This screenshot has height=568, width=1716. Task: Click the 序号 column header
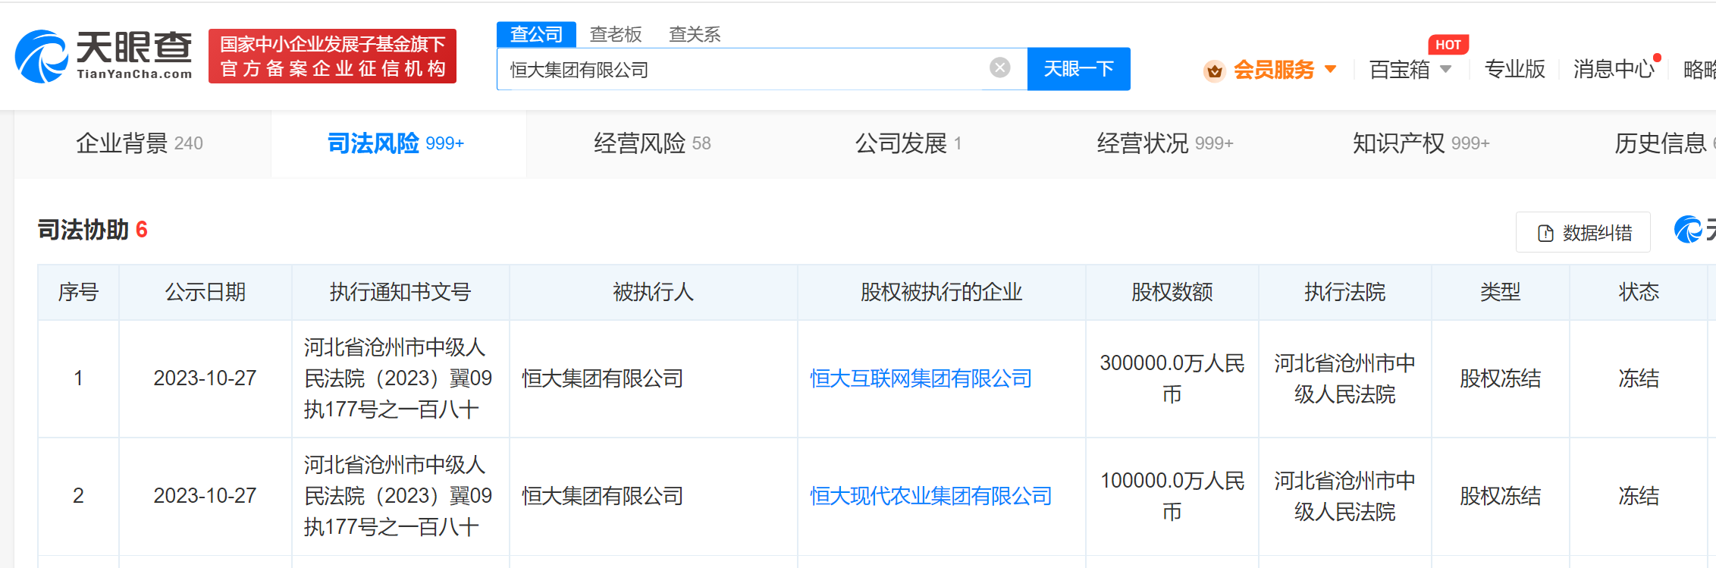coord(78,292)
